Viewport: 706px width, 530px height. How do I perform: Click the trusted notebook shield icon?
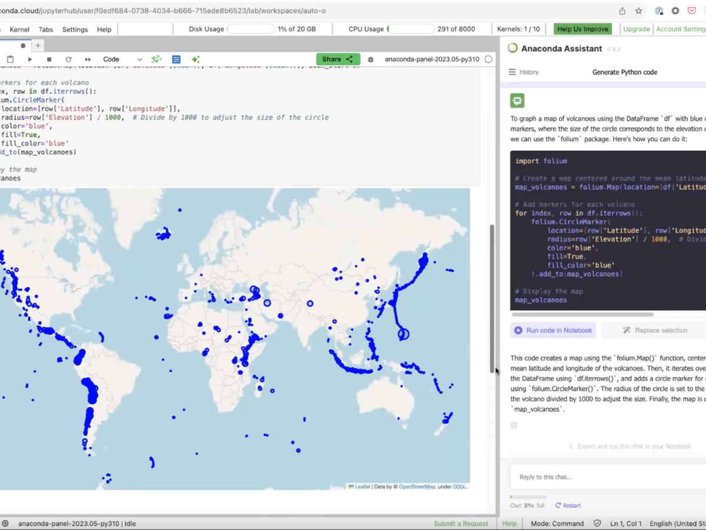click(597, 524)
